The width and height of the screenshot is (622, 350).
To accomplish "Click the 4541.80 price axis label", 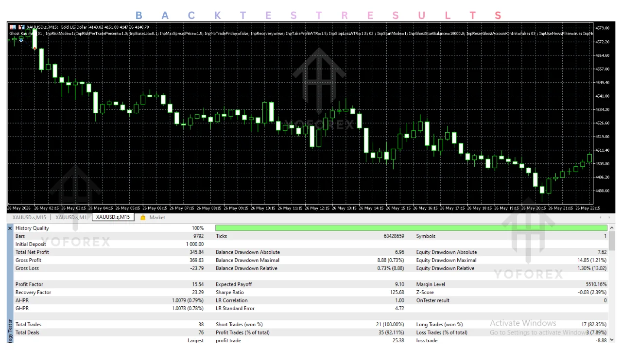I will pos(604,96).
